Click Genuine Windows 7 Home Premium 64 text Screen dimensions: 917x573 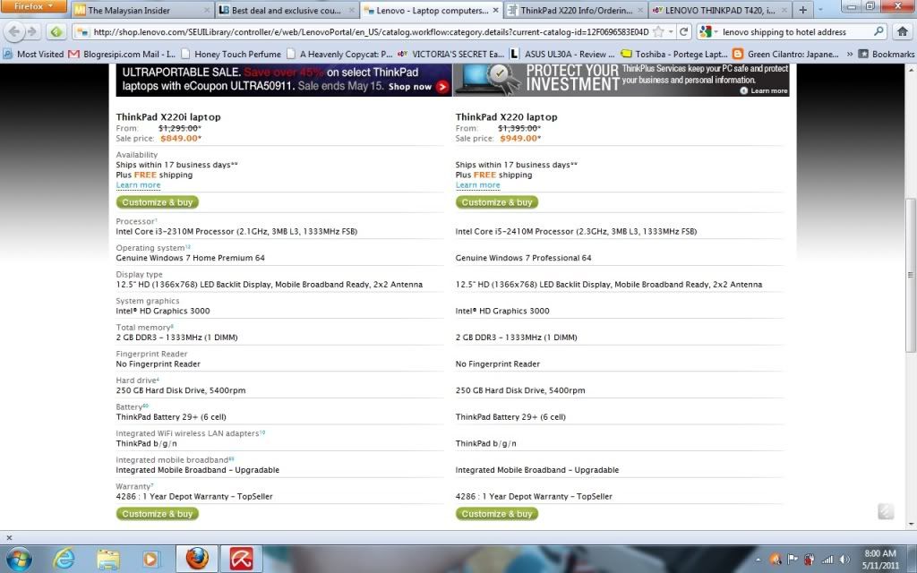(x=190, y=258)
